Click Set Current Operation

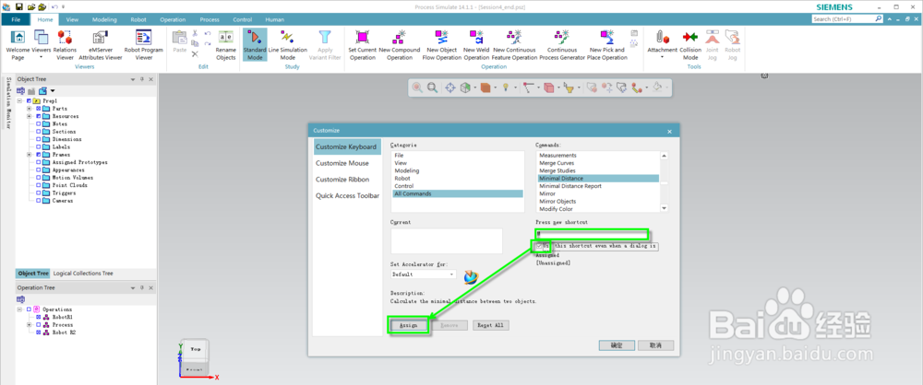pos(363,45)
